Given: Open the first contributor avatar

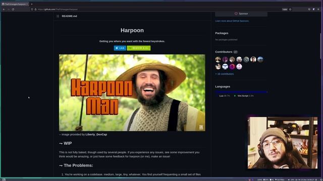Looking at the screenshot, I should point(218,59).
